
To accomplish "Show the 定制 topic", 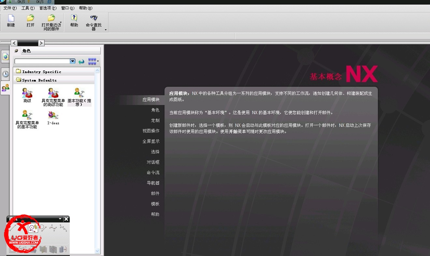I will [155, 121].
